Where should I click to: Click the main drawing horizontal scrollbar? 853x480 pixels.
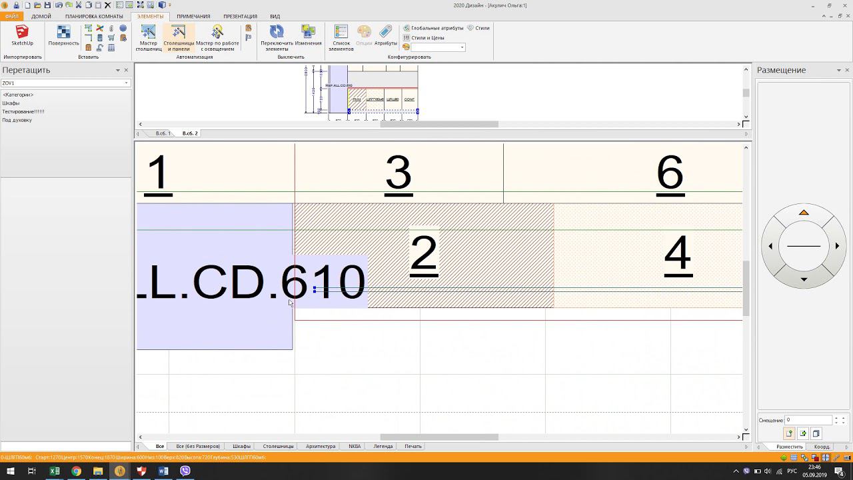[x=439, y=437]
